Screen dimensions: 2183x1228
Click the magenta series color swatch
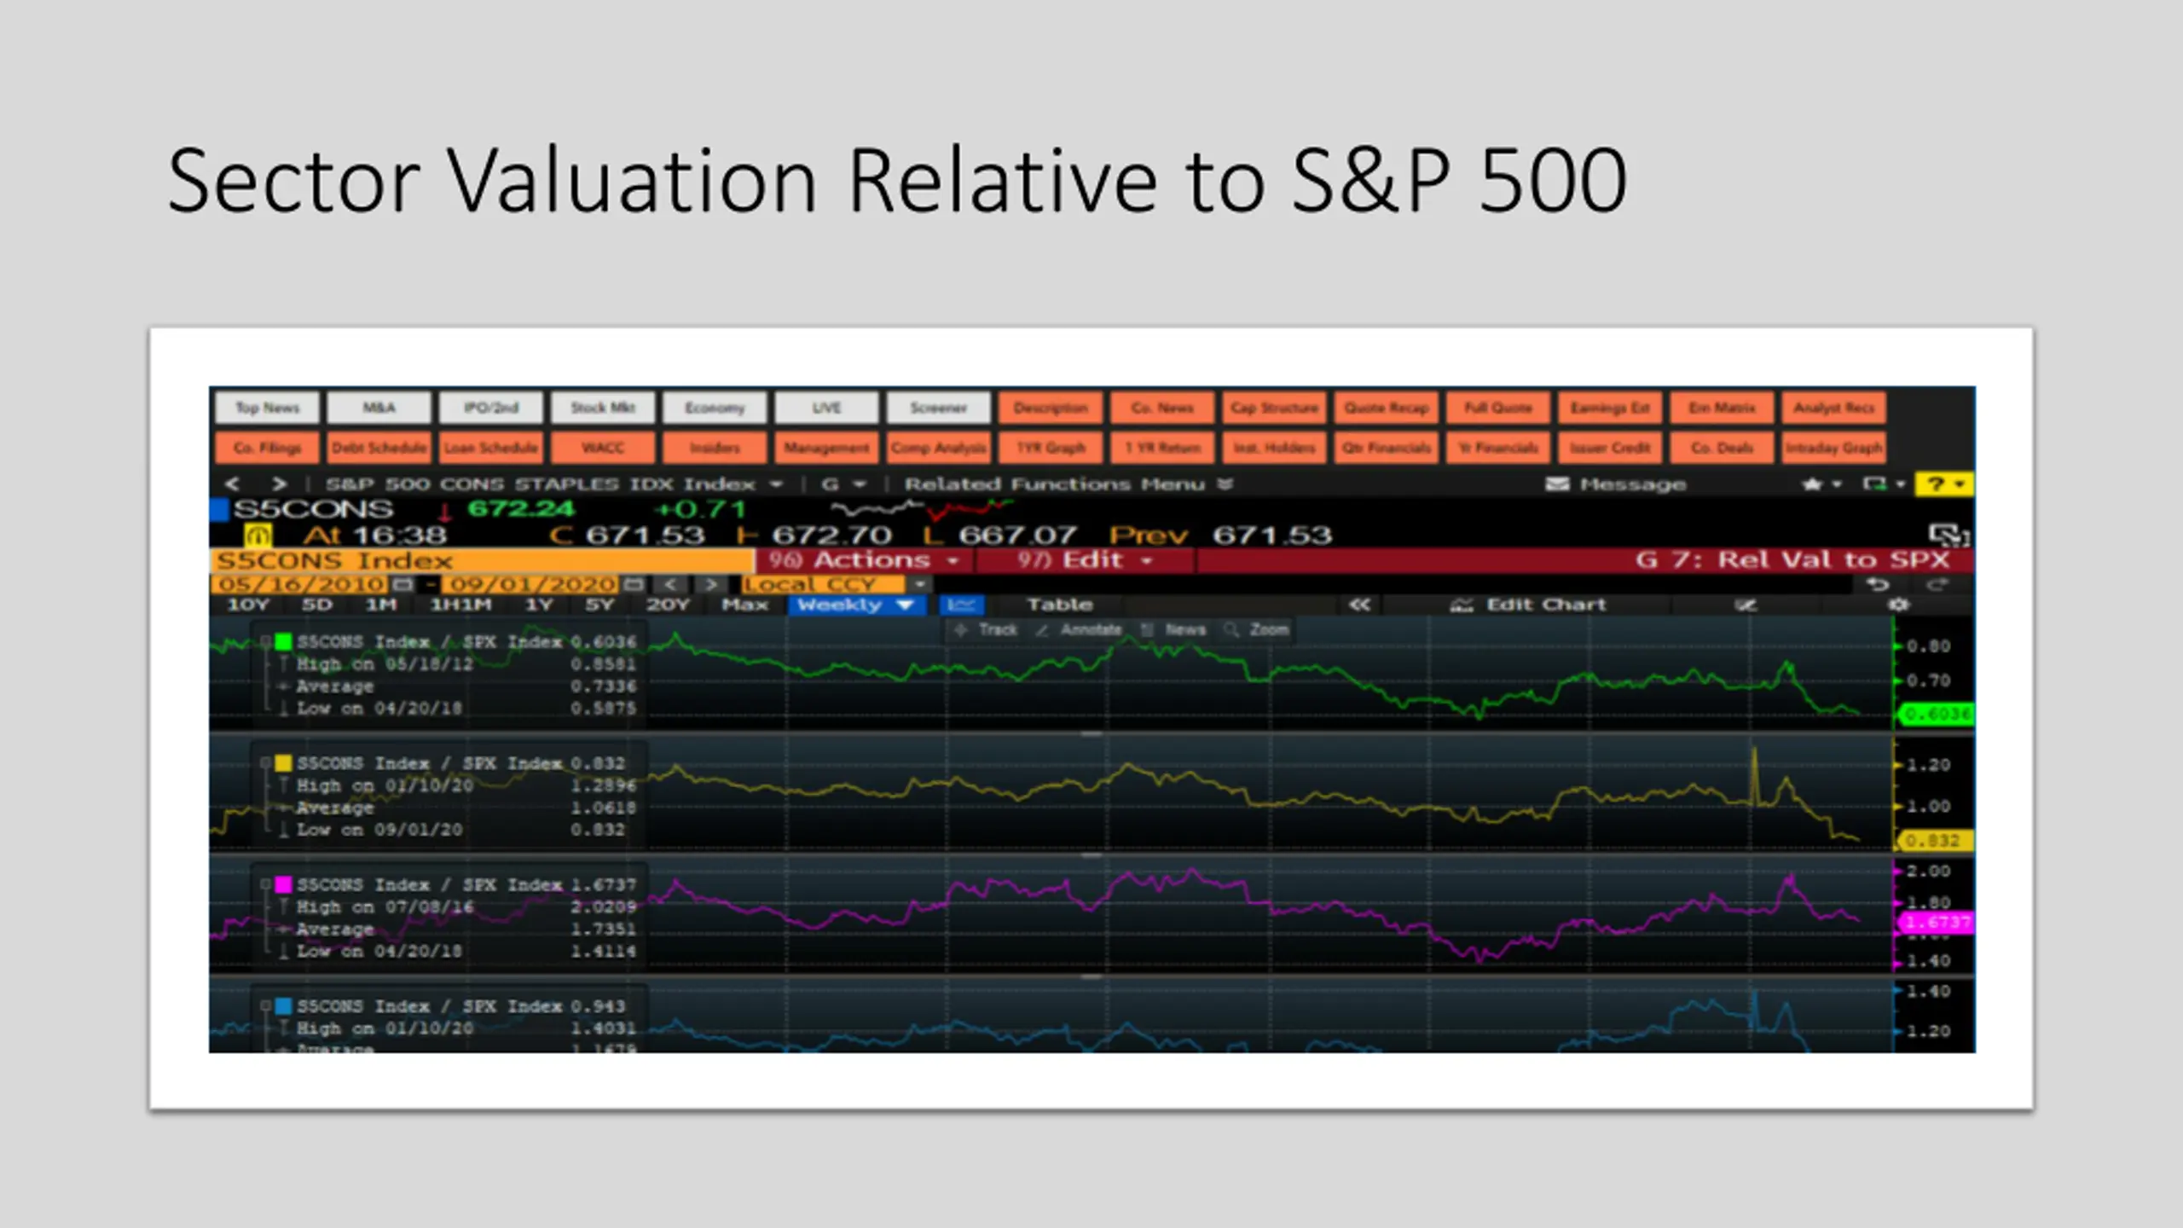(x=283, y=884)
